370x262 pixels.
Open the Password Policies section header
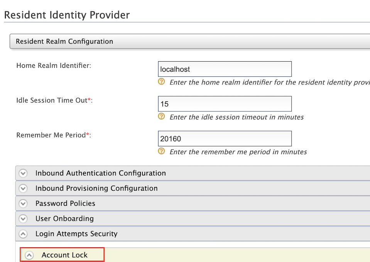(x=193, y=203)
